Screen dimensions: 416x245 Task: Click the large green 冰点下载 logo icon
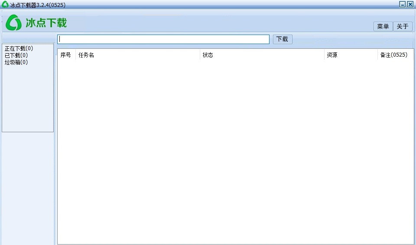tap(13, 22)
